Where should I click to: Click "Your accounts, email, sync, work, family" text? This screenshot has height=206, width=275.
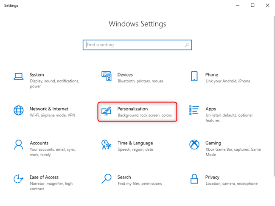[x=53, y=152]
